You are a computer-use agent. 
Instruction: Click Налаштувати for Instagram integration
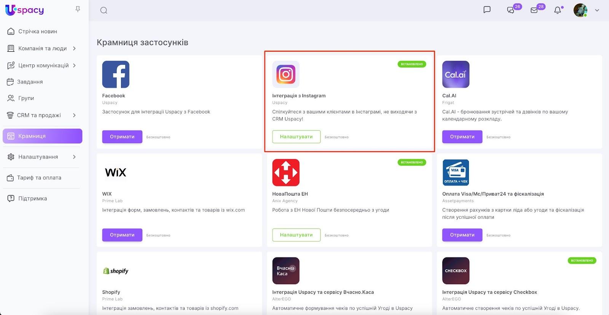[x=296, y=137]
